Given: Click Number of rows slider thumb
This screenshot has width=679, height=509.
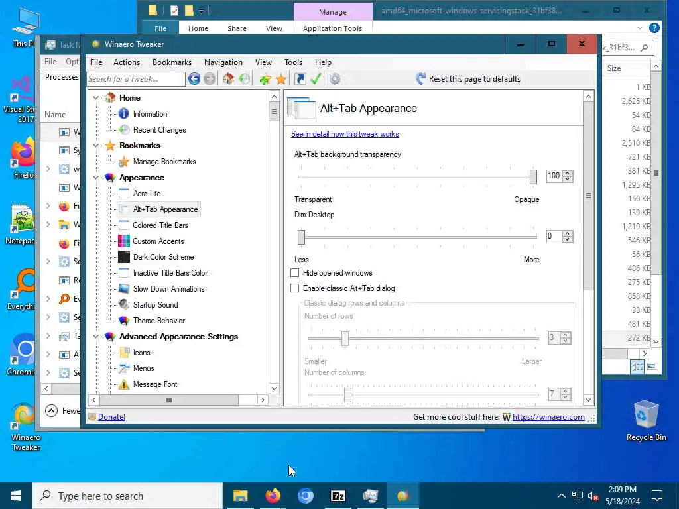Looking at the screenshot, I should point(345,339).
